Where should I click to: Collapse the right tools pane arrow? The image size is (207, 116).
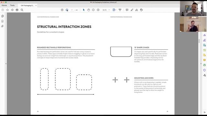(x=201, y=64)
